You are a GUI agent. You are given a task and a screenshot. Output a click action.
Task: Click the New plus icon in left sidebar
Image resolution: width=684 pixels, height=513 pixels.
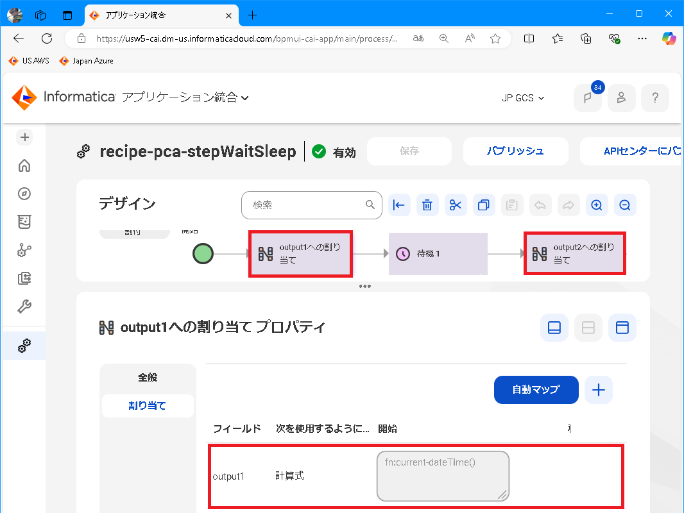[x=24, y=137]
